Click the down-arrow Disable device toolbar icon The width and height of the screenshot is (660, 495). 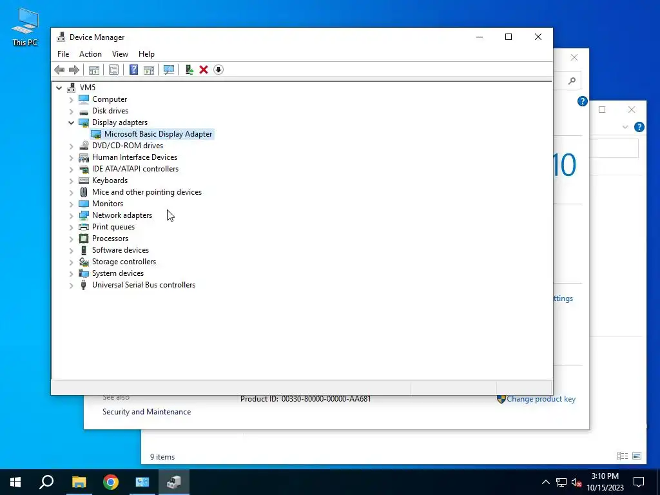click(x=218, y=70)
